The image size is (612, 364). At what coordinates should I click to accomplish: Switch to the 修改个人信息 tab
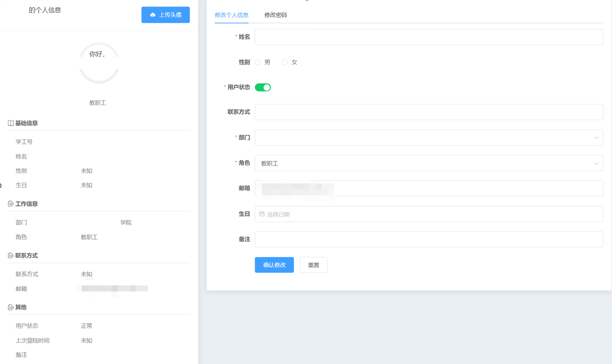pos(231,15)
